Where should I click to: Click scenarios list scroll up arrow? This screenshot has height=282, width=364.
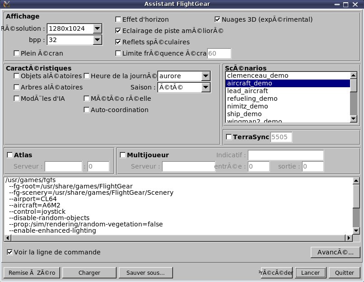pyautogui.click(x=354, y=75)
